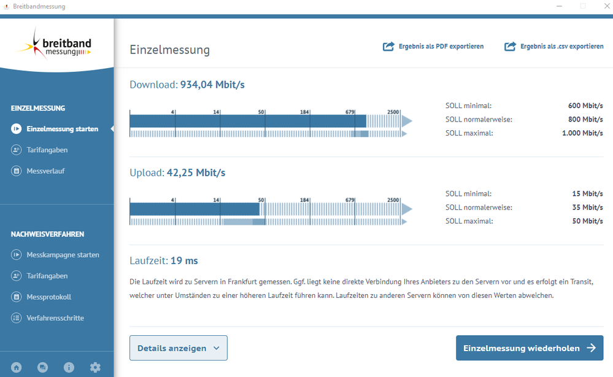Screen dimensions: 613x377
Task: Expand the Details anzeigen dropdown
Action: point(178,348)
